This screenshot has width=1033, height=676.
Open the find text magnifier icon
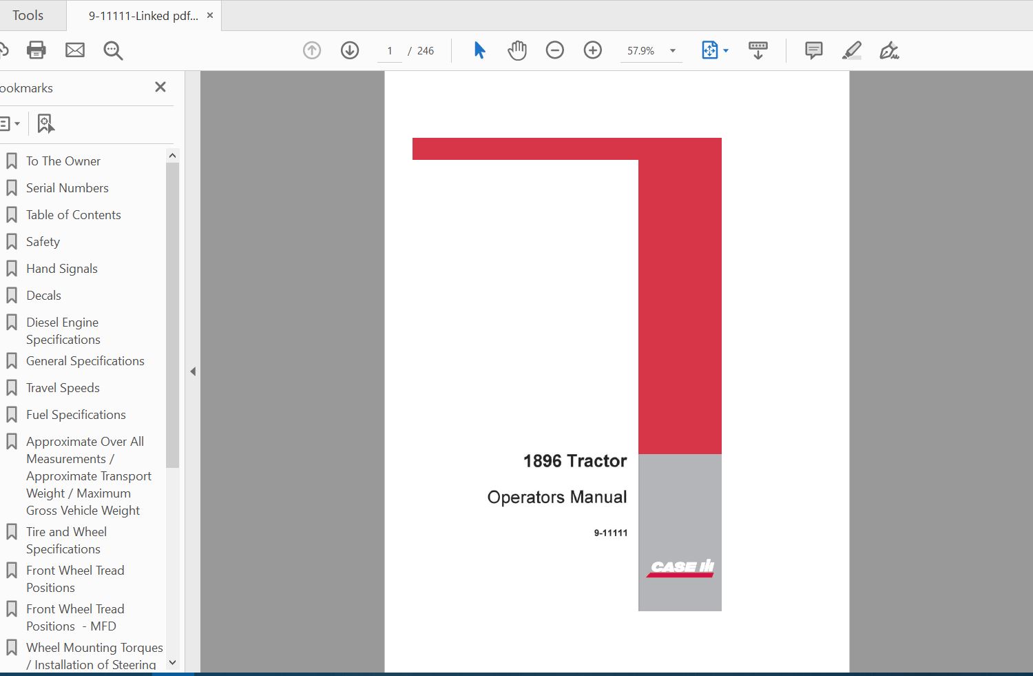tap(113, 50)
